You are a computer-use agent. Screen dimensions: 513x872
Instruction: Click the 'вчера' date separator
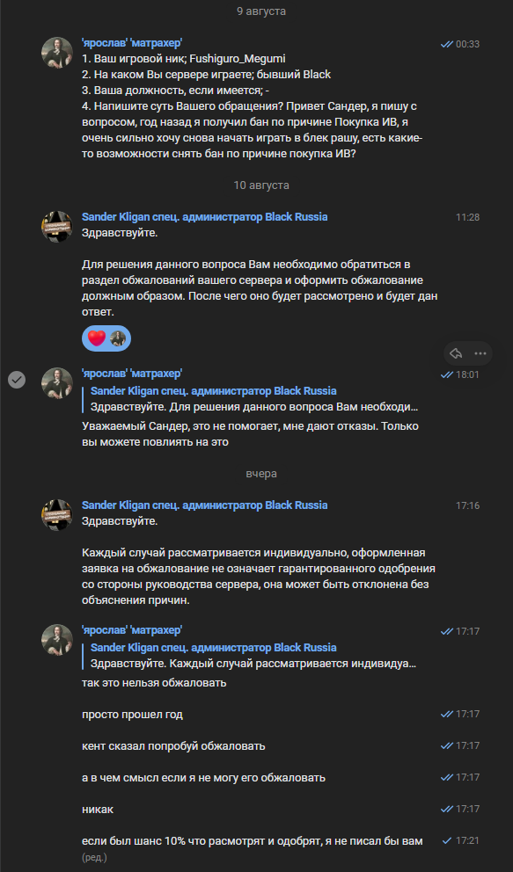point(261,474)
